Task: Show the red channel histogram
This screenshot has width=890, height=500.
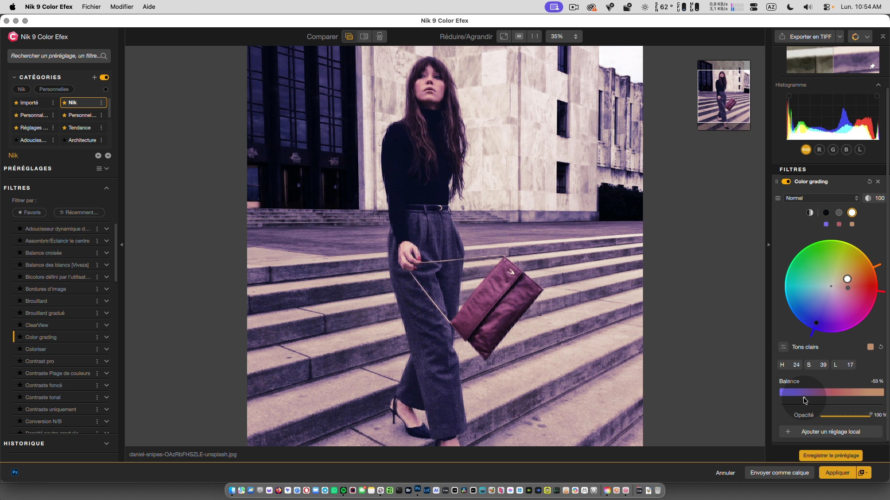Action: [820, 150]
